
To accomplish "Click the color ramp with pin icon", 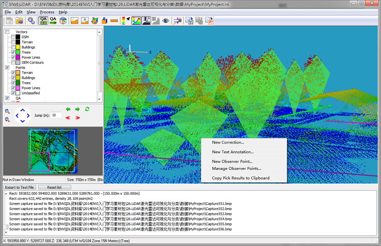I will (x=126, y=21).
